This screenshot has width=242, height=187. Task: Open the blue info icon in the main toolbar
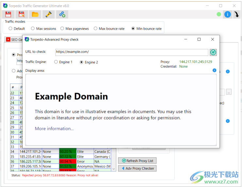point(228,14)
